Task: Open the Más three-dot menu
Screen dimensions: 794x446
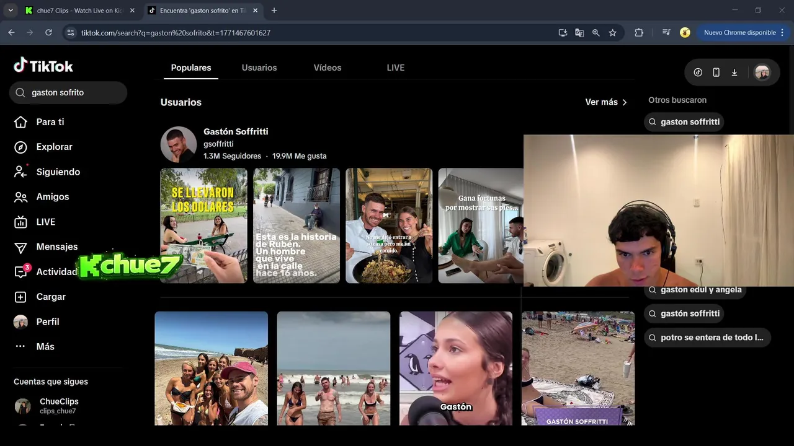Action: 20,347
